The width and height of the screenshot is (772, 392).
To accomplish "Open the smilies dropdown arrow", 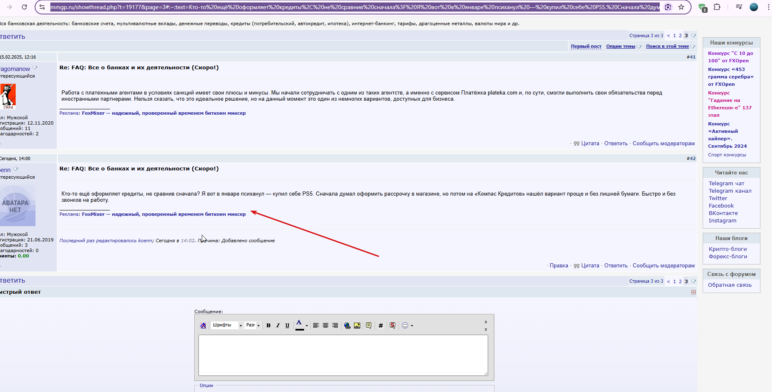I will coord(412,326).
